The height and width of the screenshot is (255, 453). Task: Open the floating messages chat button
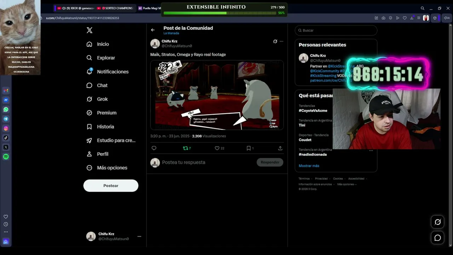[438, 238]
